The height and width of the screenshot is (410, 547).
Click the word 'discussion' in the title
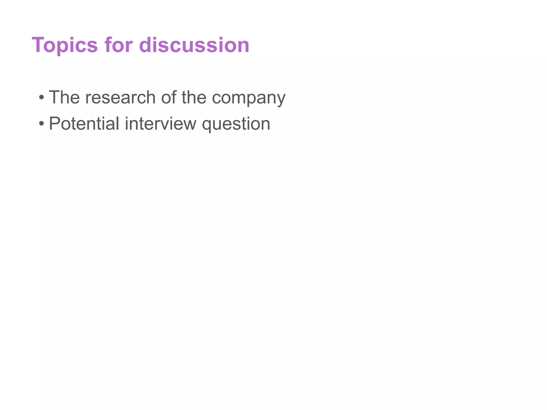194,45
